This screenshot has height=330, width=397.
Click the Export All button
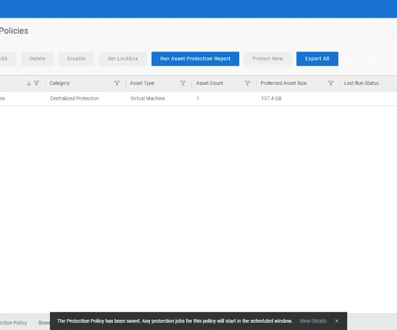[x=317, y=59]
